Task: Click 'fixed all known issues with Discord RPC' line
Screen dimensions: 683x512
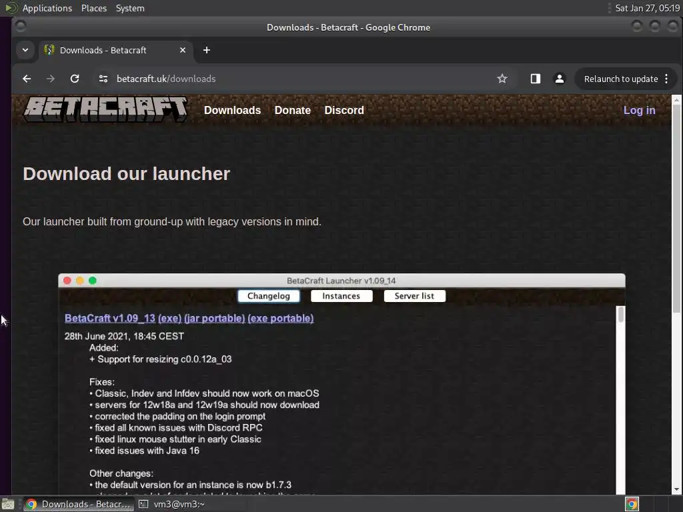Action: (176, 427)
